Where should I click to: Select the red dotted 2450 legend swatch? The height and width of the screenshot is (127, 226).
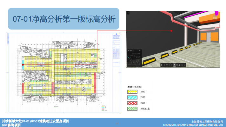pyautogui.click(x=131, y=103)
